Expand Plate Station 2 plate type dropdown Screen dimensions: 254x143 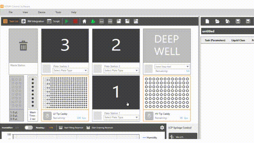click(x=121, y=71)
